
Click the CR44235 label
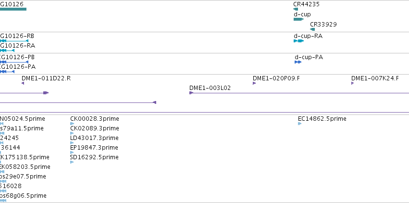pyautogui.click(x=306, y=4)
